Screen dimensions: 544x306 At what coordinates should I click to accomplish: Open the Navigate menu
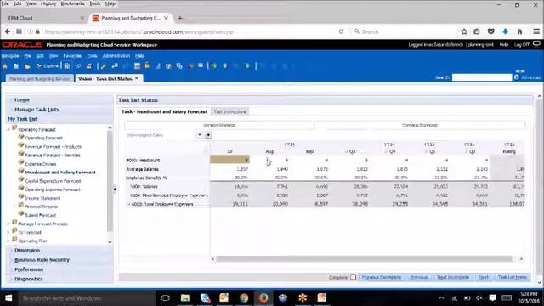coord(10,56)
